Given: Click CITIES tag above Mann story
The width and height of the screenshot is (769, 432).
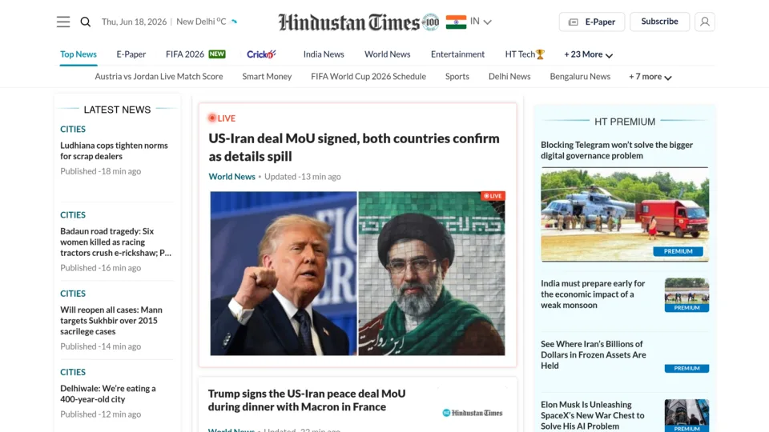Looking at the screenshot, I should point(73,294).
